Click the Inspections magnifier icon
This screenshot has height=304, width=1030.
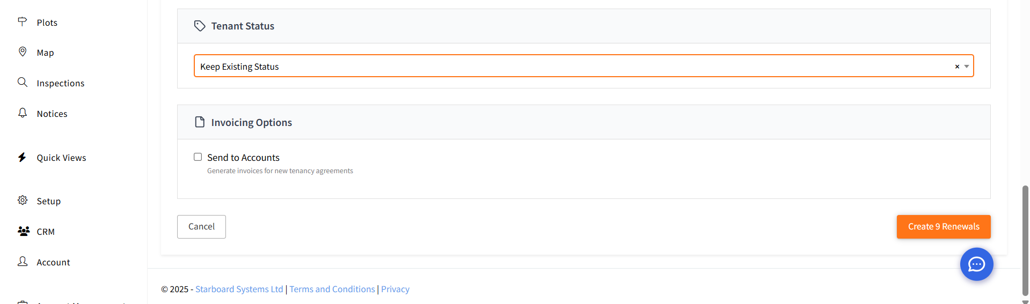pyautogui.click(x=23, y=82)
